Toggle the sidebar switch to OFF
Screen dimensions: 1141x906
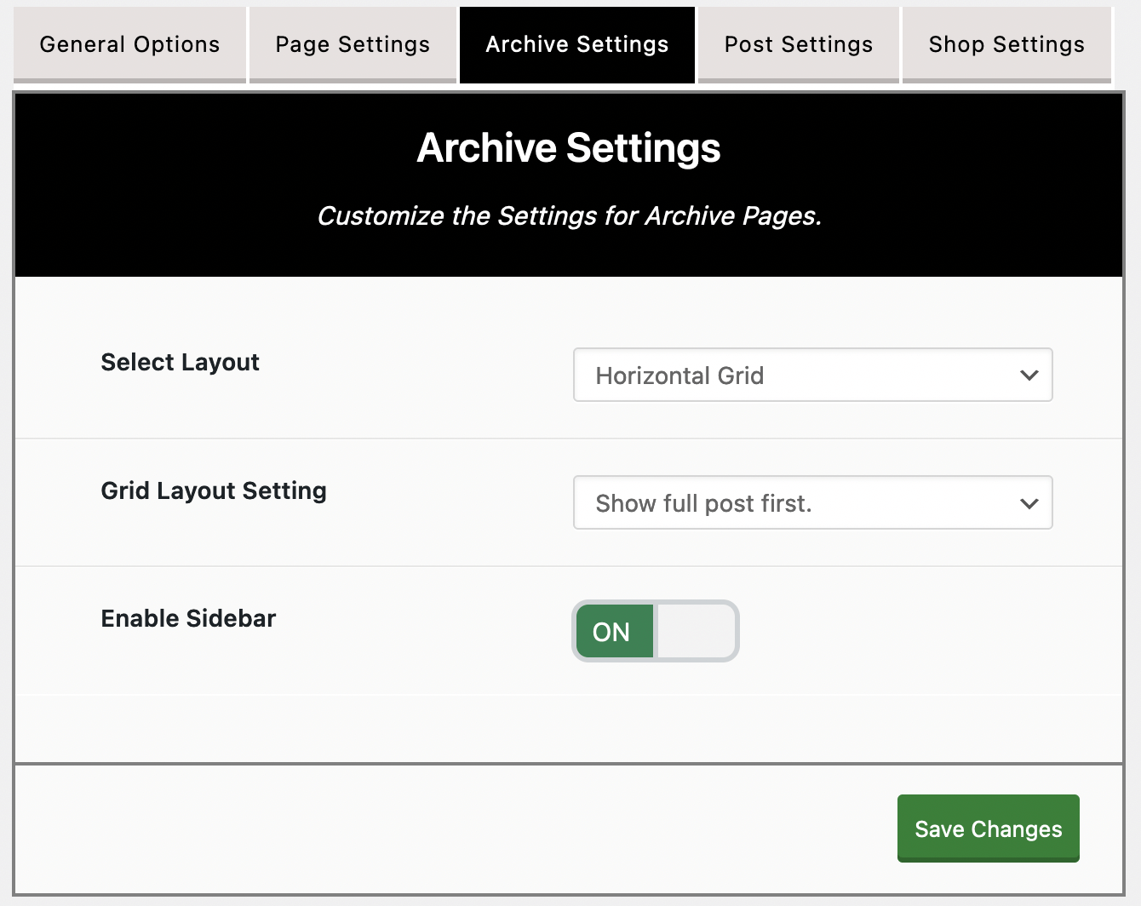(694, 631)
